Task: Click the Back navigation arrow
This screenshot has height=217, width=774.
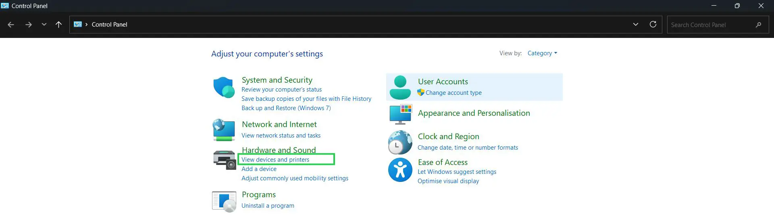Action: (x=11, y=25)
